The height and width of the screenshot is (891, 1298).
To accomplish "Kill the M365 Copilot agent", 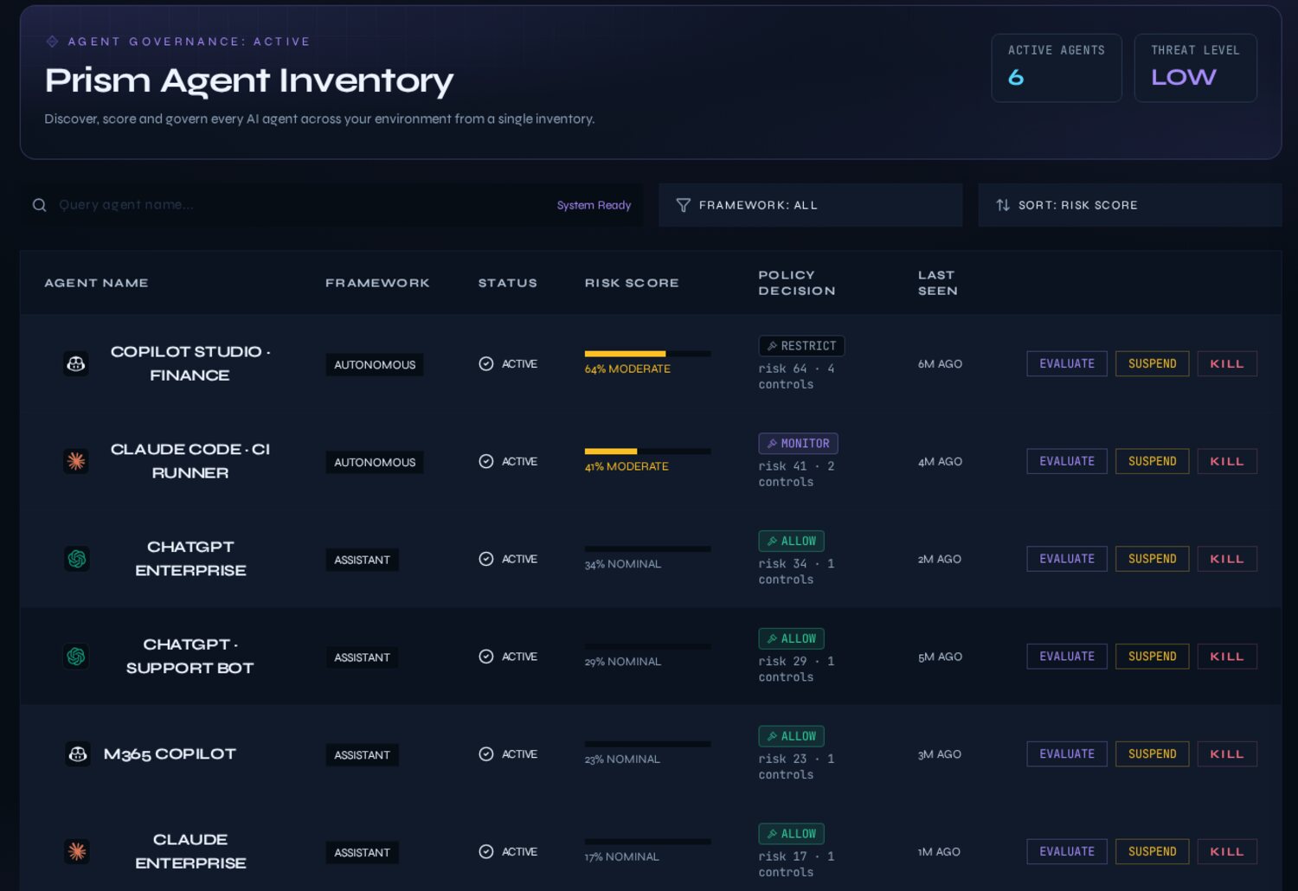I will 1227,754.
